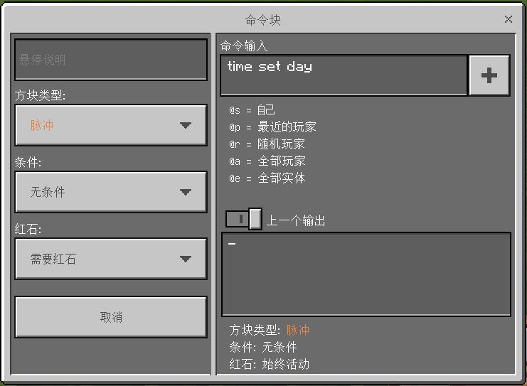Focus the 悬停说明 hover note field
The width and height of the screenshot is (527, 386).
pyautogui.click(x=111, y=60)
